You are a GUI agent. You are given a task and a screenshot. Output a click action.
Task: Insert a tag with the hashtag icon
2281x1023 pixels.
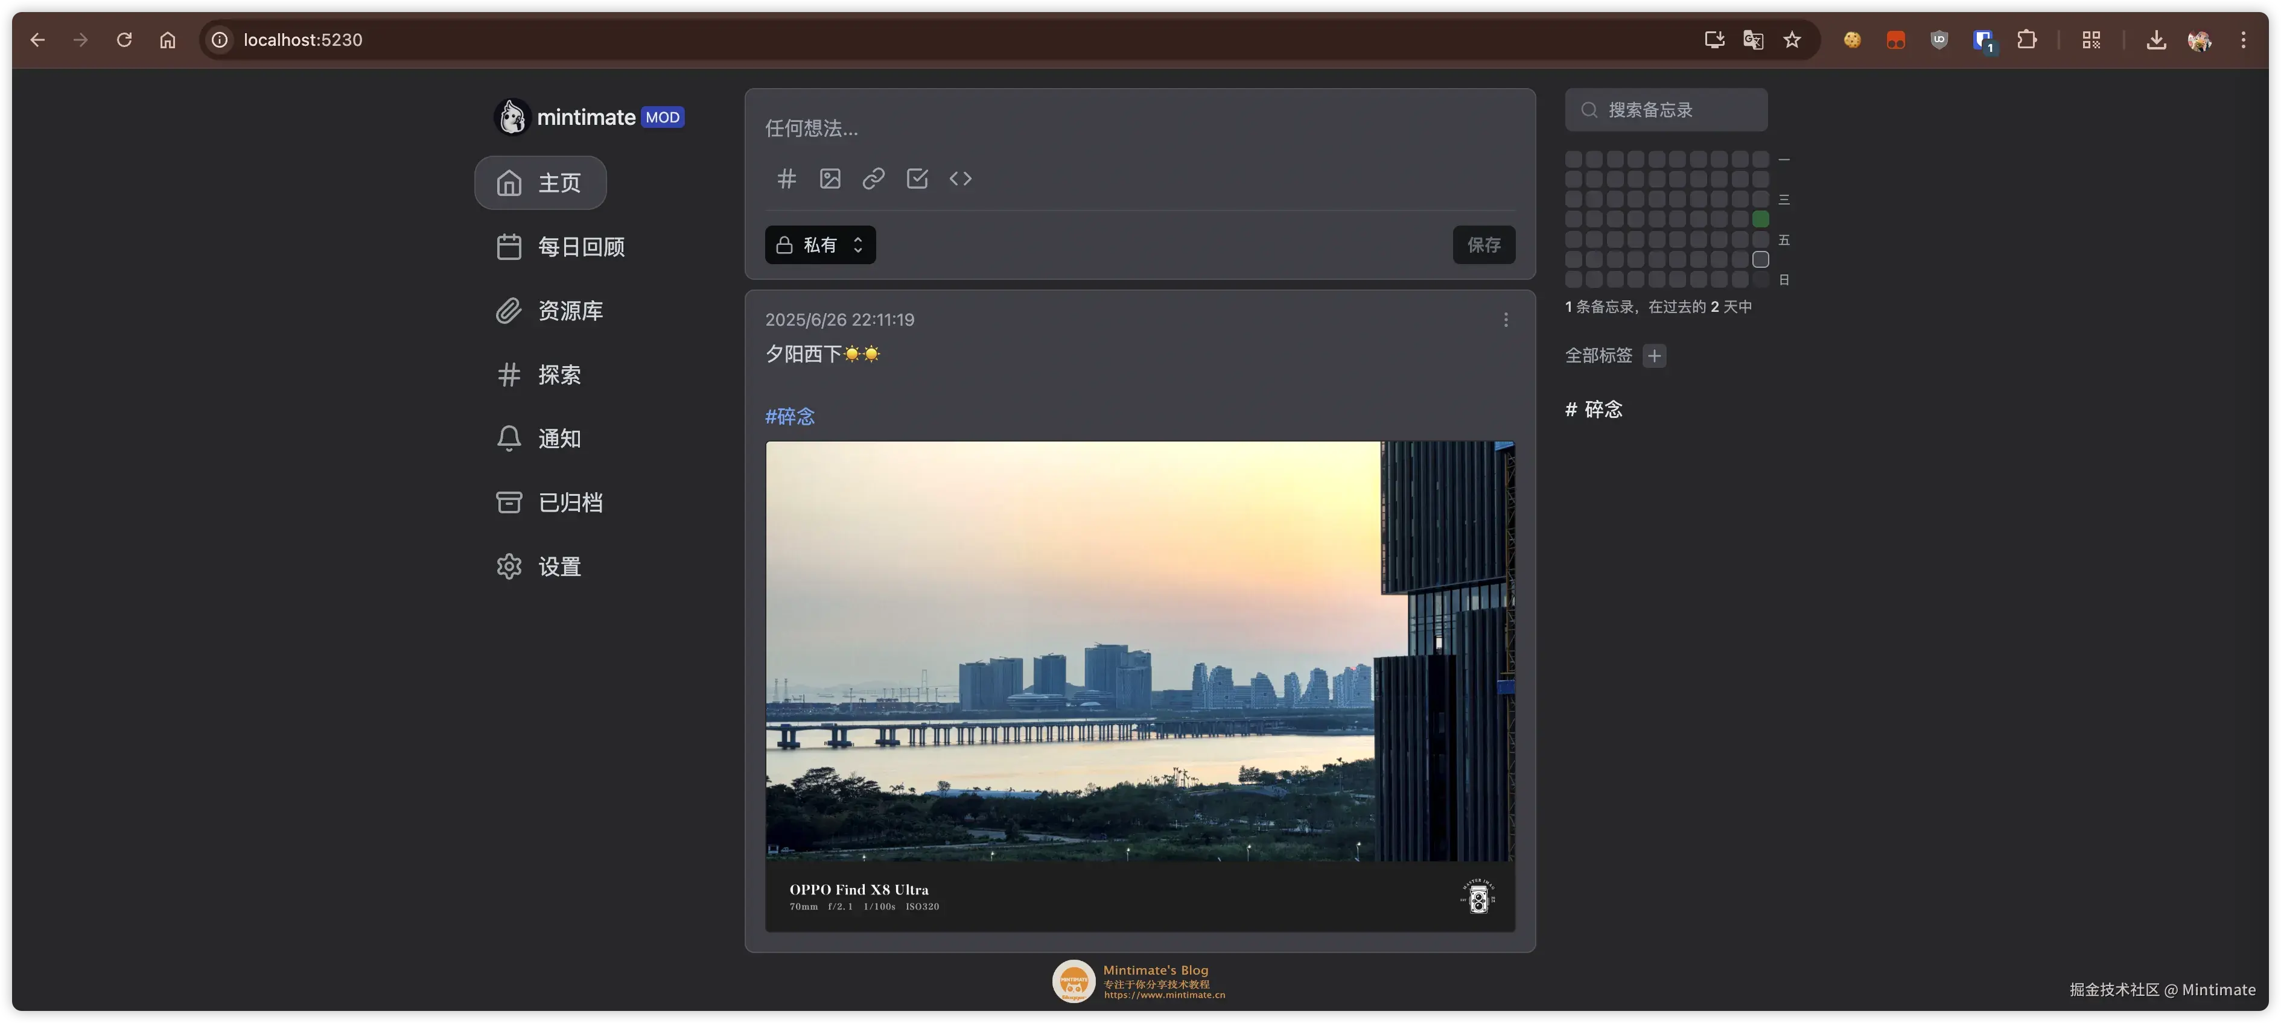[786, 179]
